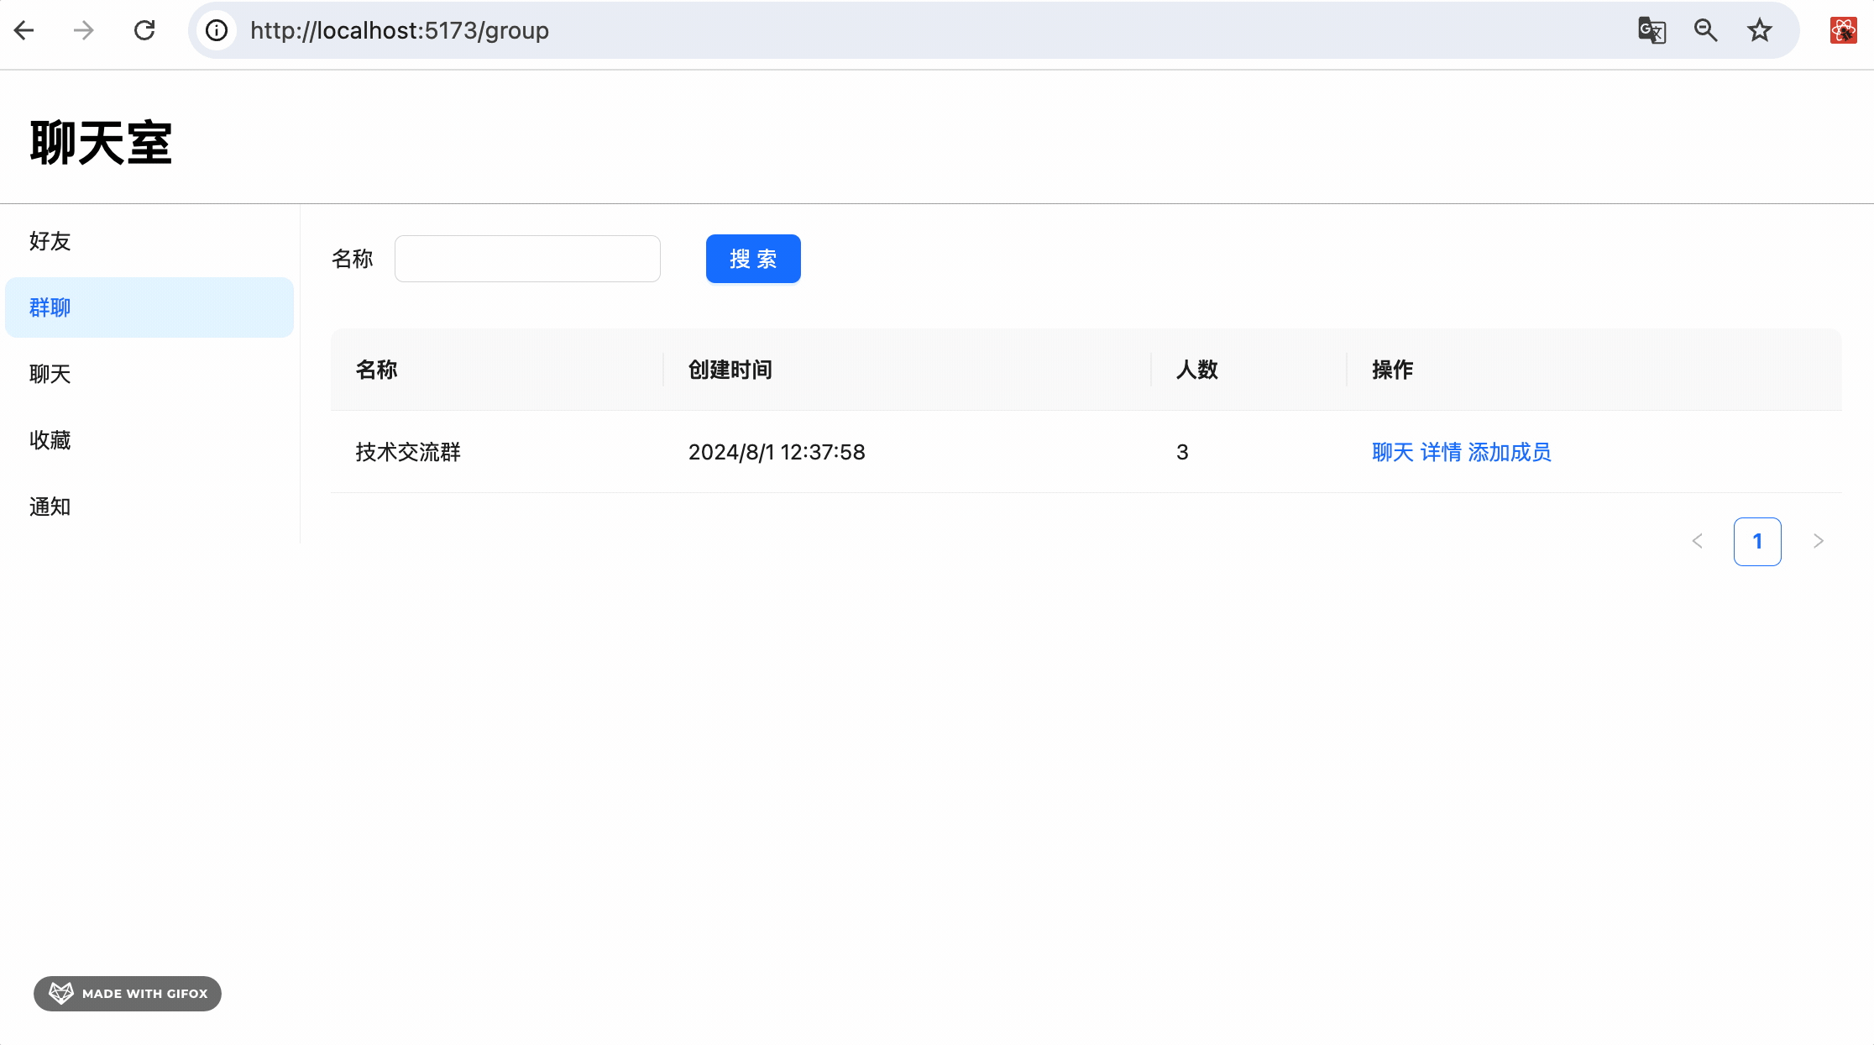Switch to the 聊天 sidebar item
Viewport: 1874px width, 1045px height.
50,374
